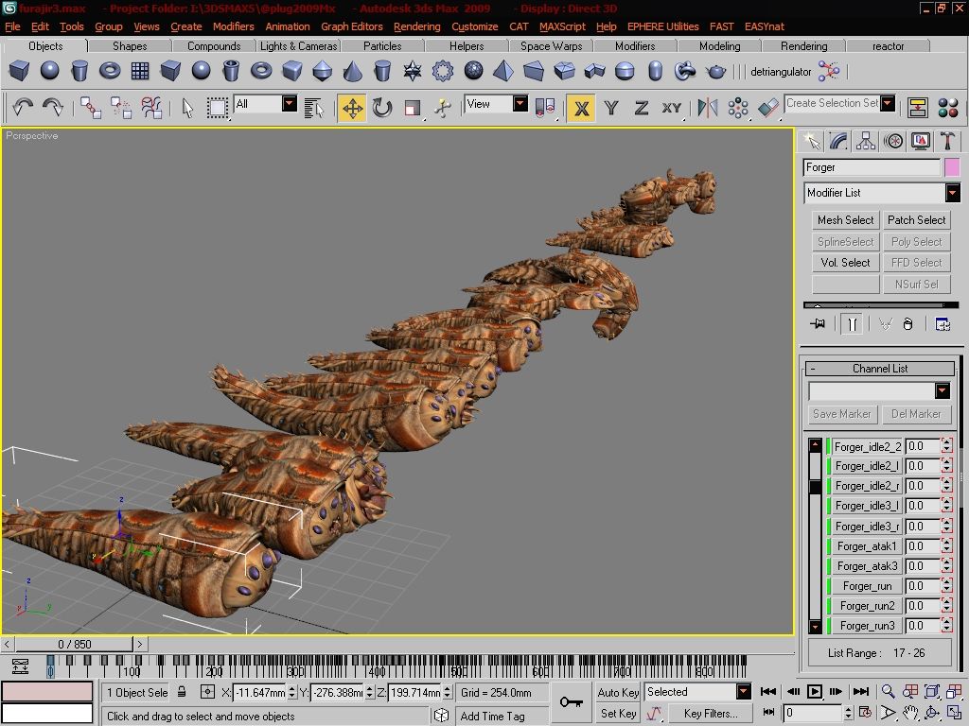Open Create Selection Set dropdown
Image resolution: width=969 pixels, height=726 pixels.
tap(888, 103)
